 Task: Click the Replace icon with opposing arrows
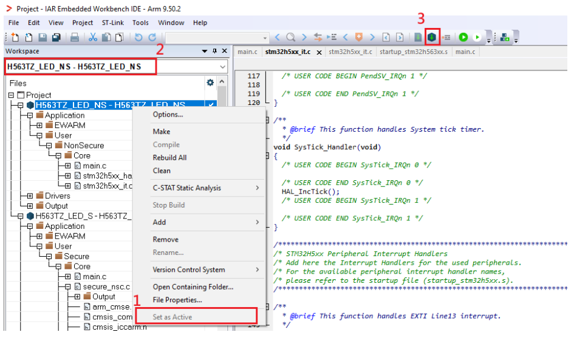tap(318, 37)
